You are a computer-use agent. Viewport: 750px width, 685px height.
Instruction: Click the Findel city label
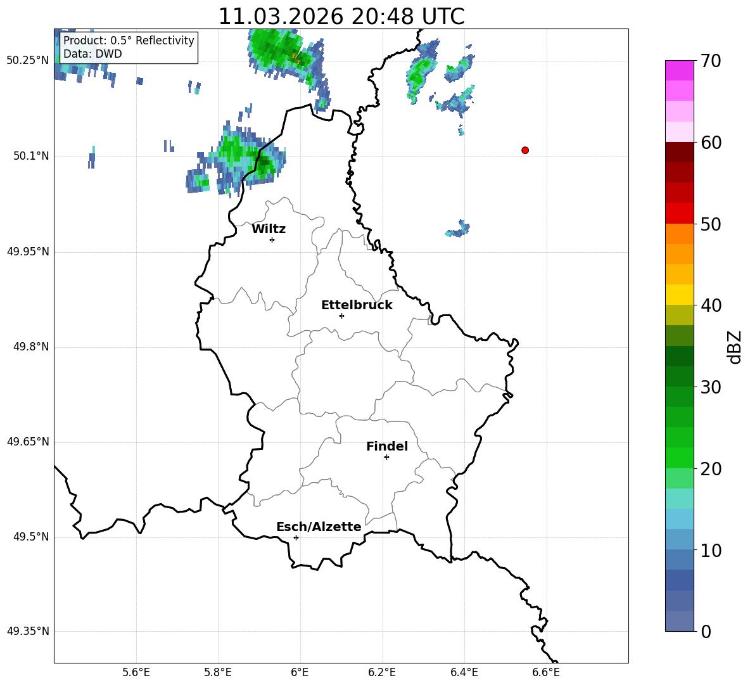pyautogui.click(x=387, y=446)
